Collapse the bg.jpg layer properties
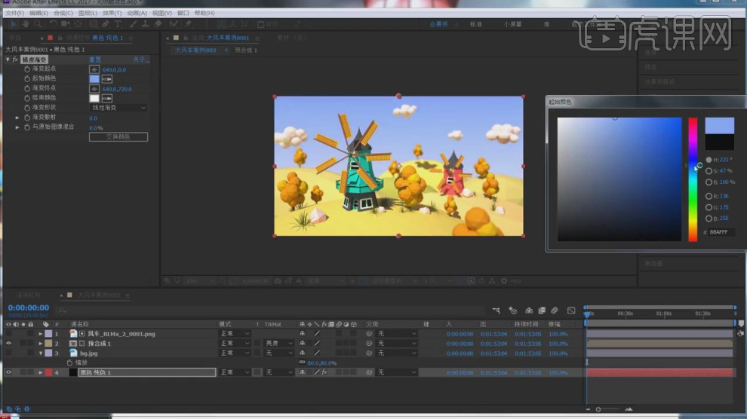 41,353
